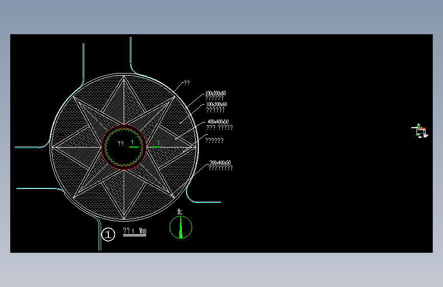Select the red circle at the plaza center
The height and width of the screenshot is (287, 443).
(x=124, y=147)
